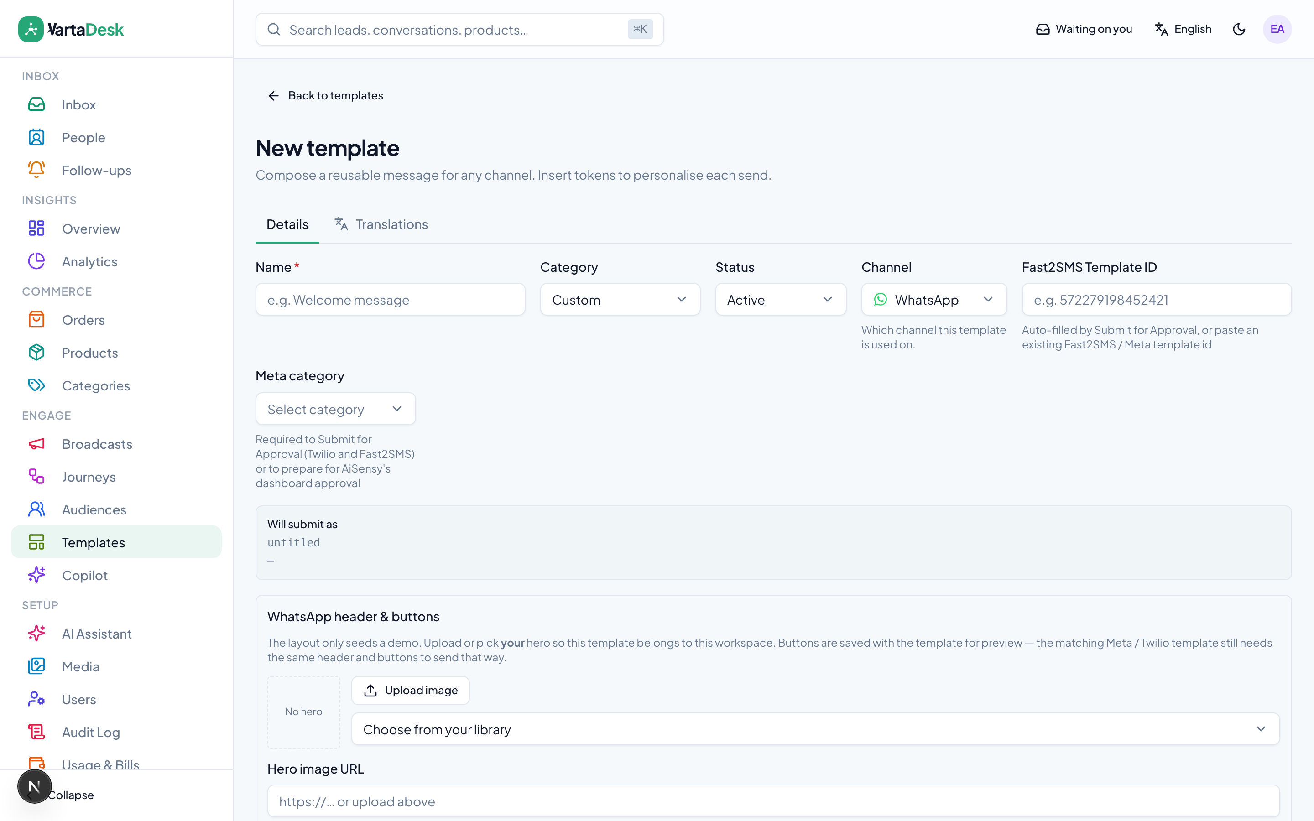Click the No hero image placeholder
The height and width of the screenshot is (821, 1314).
303,712
